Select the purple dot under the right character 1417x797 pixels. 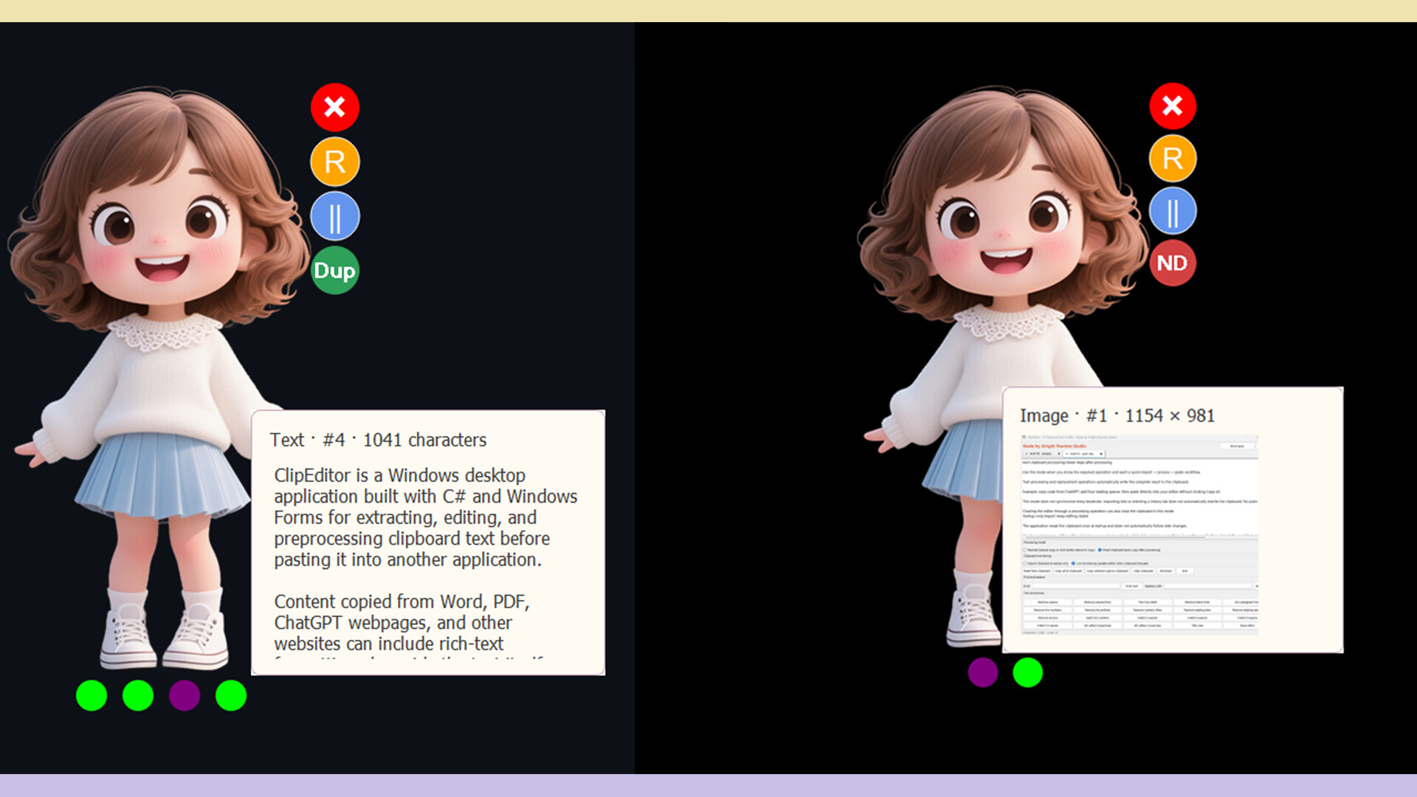(983, 672)
